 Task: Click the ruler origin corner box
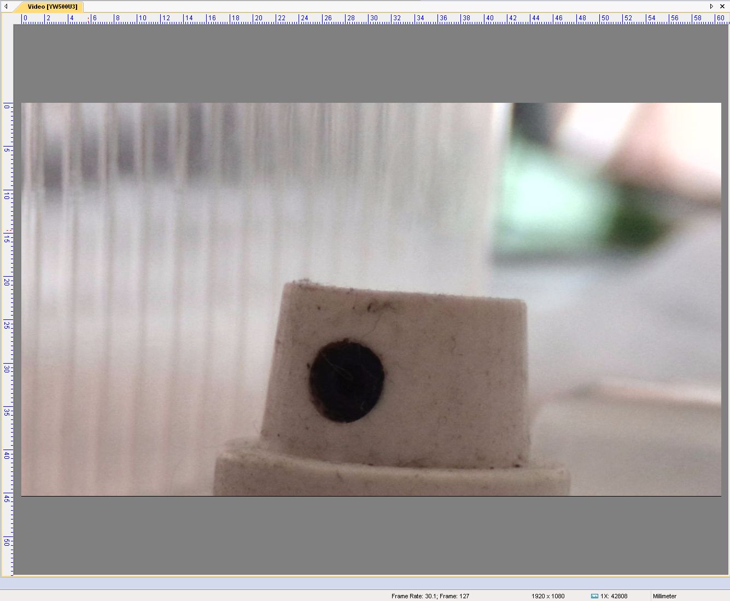click(7, 18)
